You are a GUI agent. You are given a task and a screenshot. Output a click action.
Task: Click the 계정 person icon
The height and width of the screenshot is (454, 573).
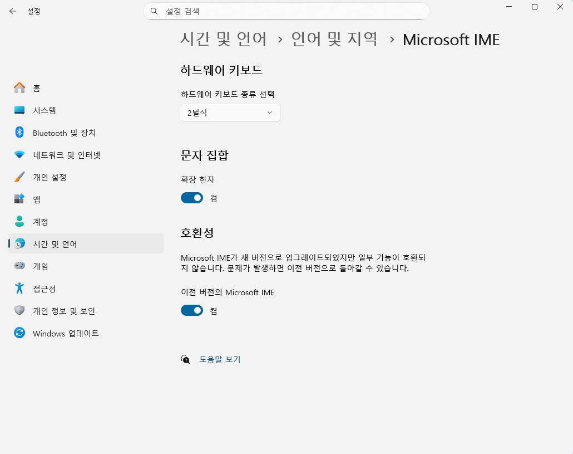tap(19, 221)
